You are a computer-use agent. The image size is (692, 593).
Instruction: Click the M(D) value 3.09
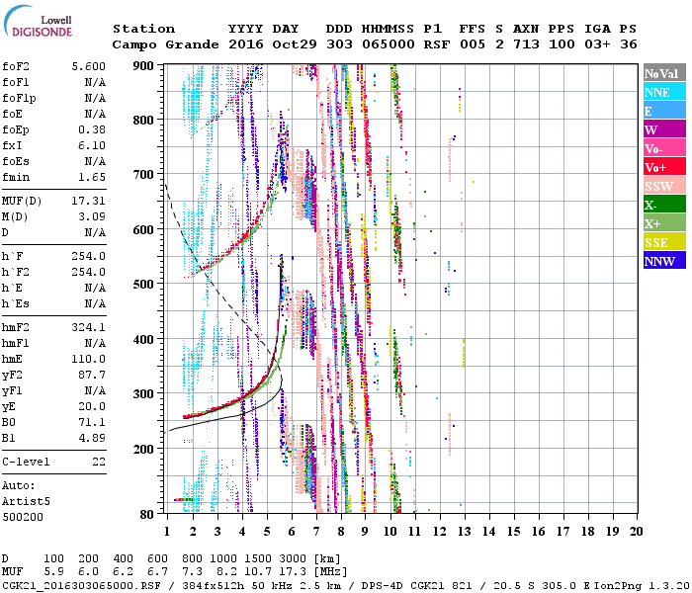pyautogui.click(x=92, y=216)
